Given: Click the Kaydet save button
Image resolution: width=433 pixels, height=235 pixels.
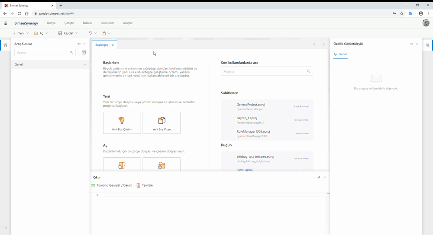Looking at the screenshot, I should [x=66, y=33].
